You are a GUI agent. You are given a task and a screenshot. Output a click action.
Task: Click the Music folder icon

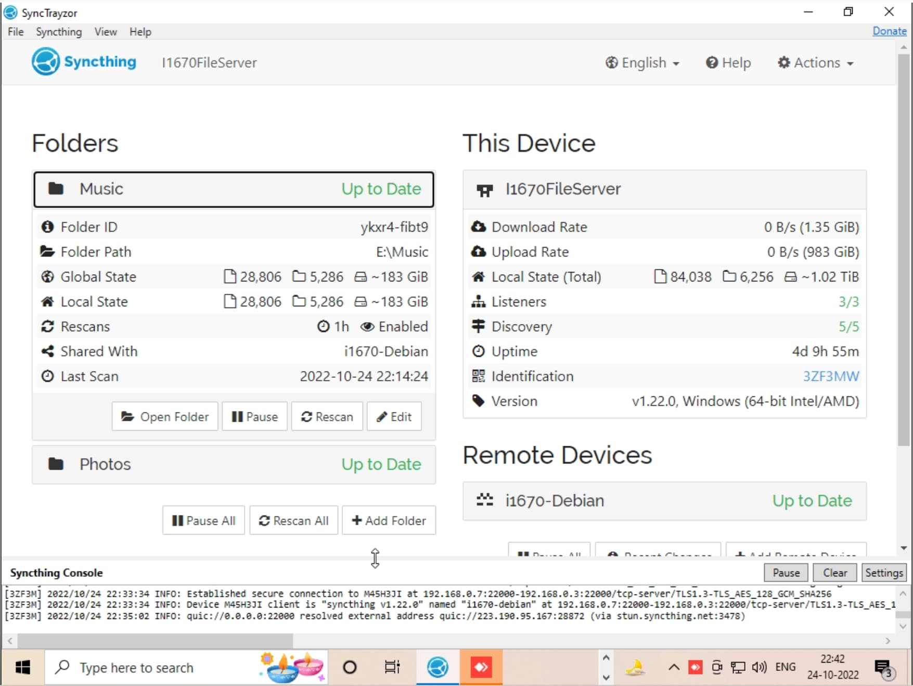56,188
